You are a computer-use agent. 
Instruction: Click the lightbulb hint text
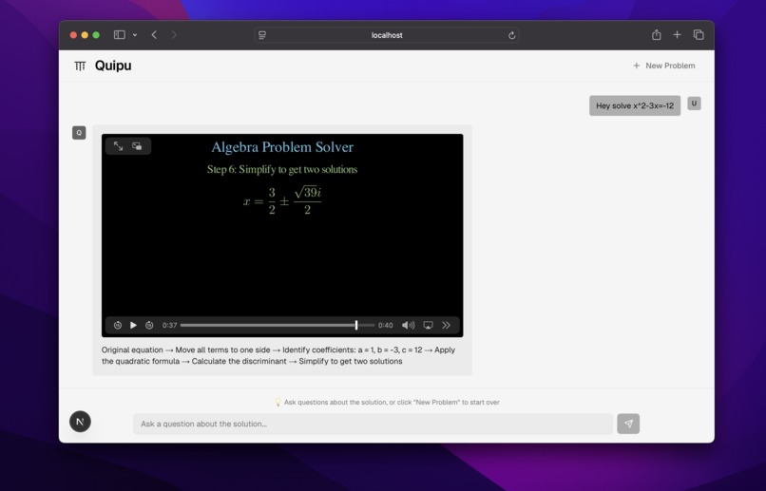387,402
